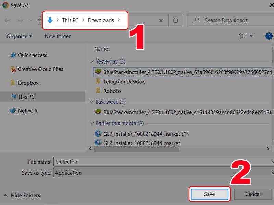Collapse the Yesterday (3) group
This screenshot has width=274, height=205.
tap(91, 61)
